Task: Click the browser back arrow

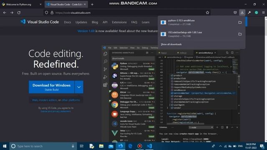Action: (x=5, y=12)
